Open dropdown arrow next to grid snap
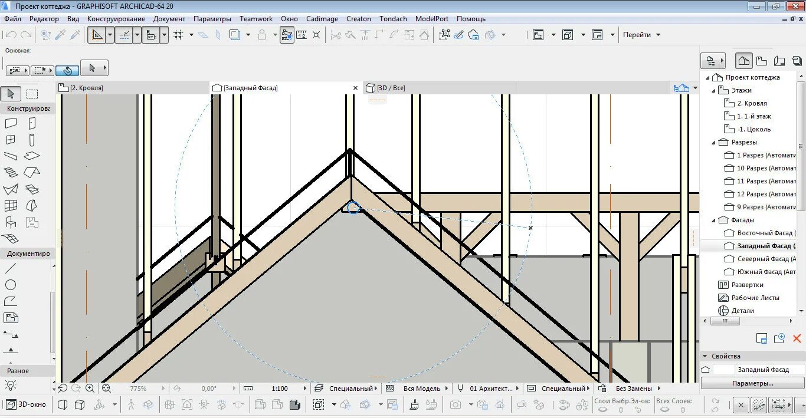The height and width of the screenshot is (418, 806). click(191, 35)
